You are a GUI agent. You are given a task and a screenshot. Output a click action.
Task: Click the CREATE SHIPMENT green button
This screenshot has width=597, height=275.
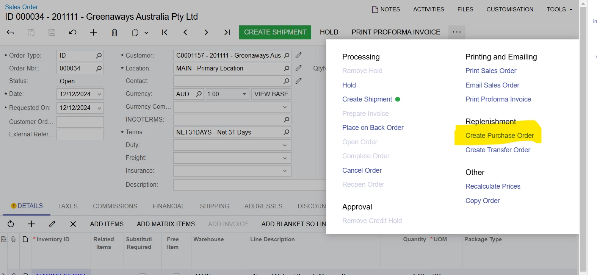pyautogui.click(x=275, y=32)
